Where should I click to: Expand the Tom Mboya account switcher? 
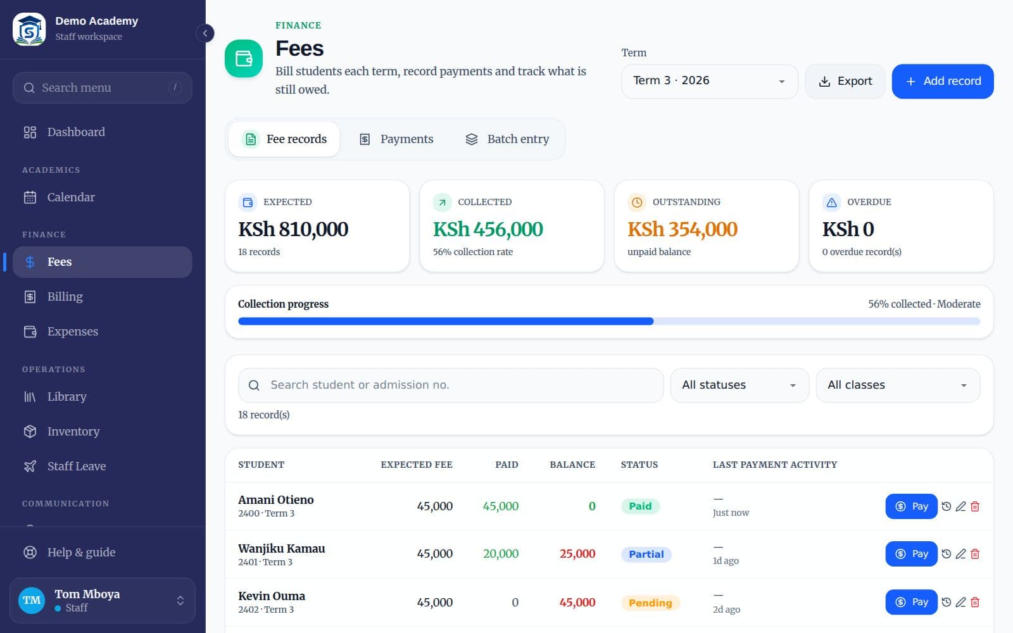point(103,600)
